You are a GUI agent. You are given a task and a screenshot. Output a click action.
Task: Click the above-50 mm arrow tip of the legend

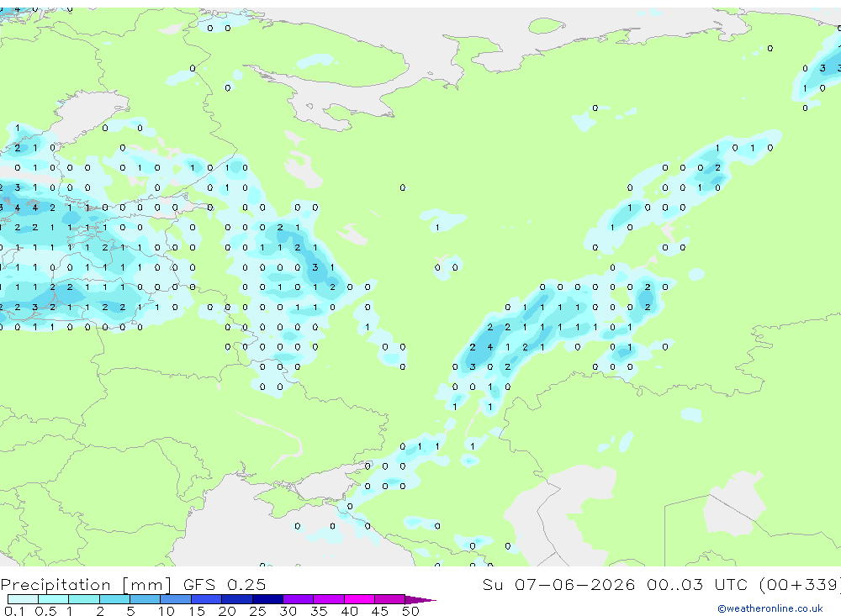421,599
